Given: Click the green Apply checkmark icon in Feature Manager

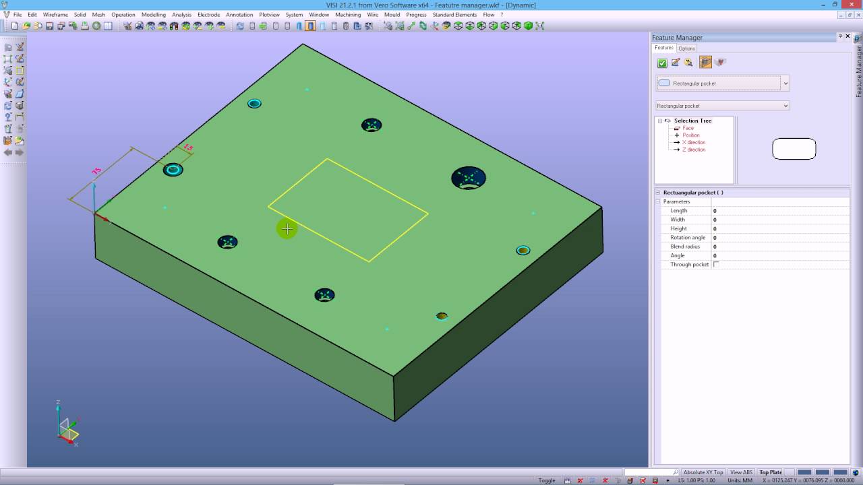Looking at the screenshot, I should coord(662,63).
